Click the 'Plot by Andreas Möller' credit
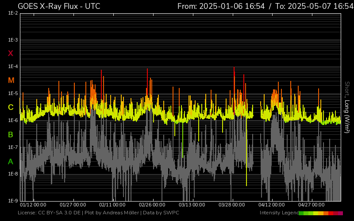The width and height of the screenshot is (354, 221). tap(112, 213)
